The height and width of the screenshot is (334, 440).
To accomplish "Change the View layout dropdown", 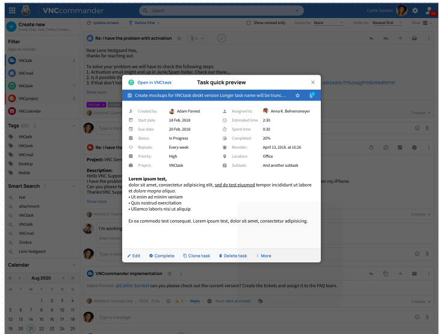I will [x=427, y=23].
